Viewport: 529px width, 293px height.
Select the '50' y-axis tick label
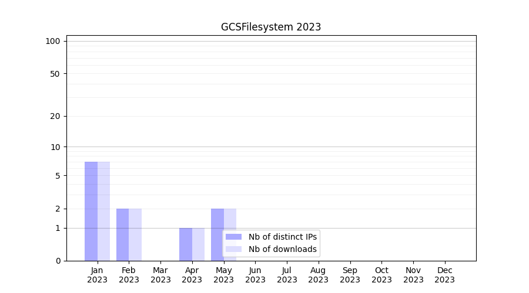pyautogui.click(x=55, y=74)
